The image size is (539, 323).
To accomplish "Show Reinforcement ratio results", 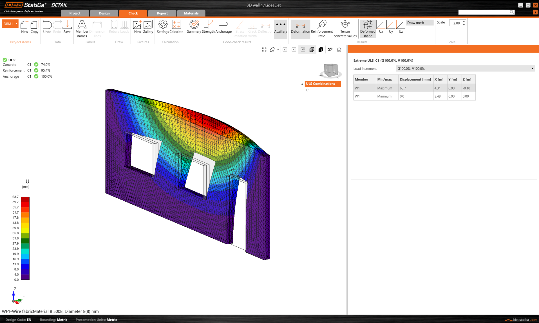I will [321, 28].
